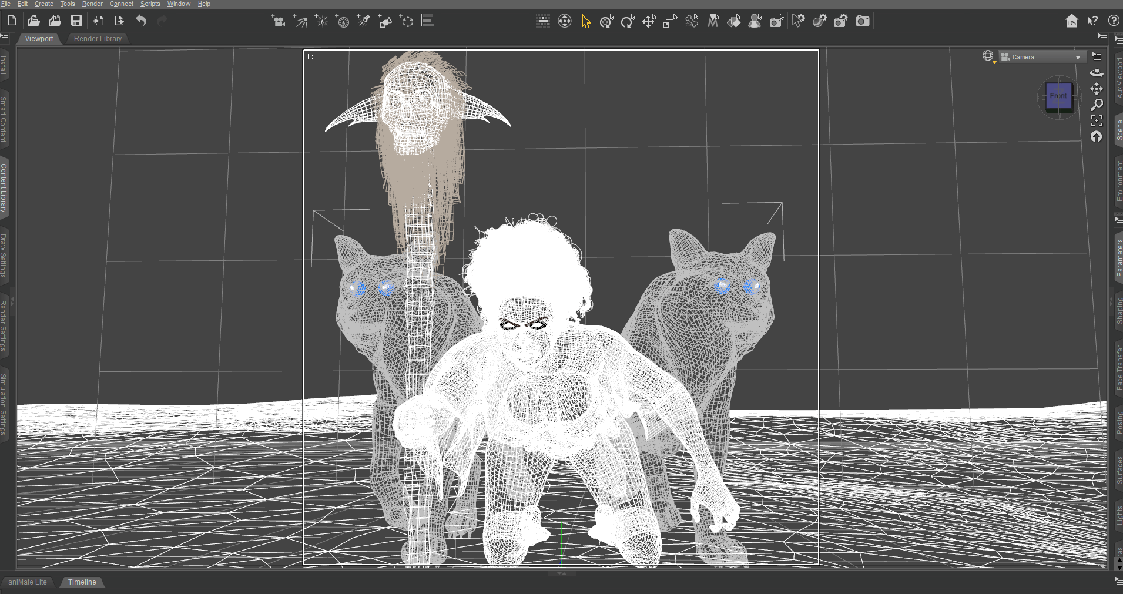The image size is (1123, 594).
Task: Open the Scripts menu
Action: pos(150,4)
